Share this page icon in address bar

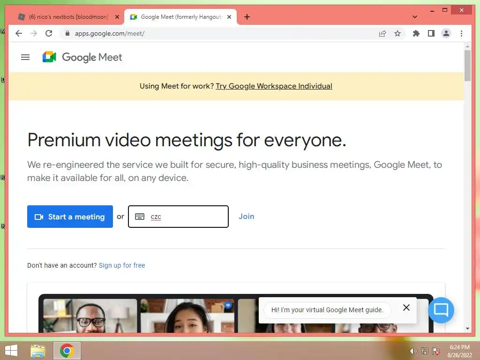[x=382, y=33]
